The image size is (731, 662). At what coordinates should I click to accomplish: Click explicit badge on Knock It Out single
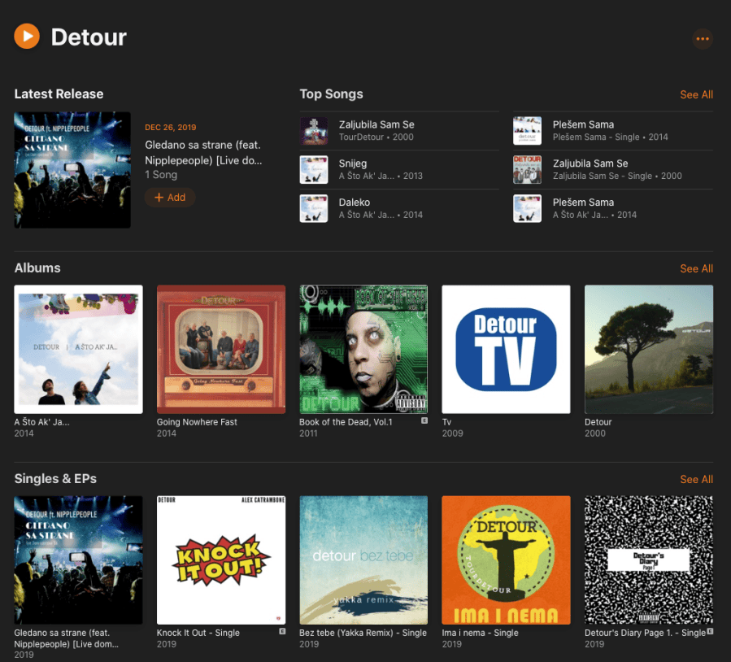(x=282, y=631)
